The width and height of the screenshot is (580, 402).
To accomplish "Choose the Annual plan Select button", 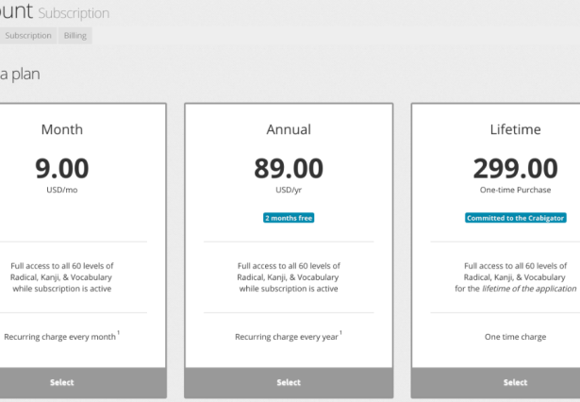I will pyautogui.click(x=289, y=382).
